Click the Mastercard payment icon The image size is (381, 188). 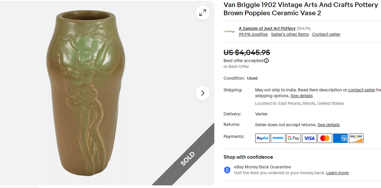click(x=325, y=138)
